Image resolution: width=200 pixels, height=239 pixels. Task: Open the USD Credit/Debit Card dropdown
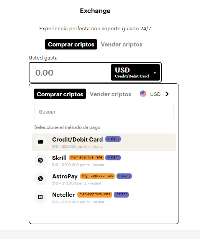point(136,73)
